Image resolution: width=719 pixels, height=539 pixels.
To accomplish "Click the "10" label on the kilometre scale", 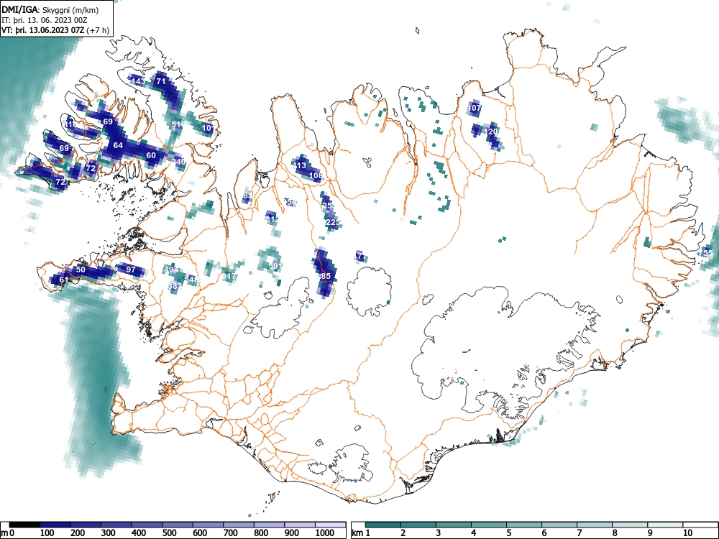I will [x=687, y=533].
